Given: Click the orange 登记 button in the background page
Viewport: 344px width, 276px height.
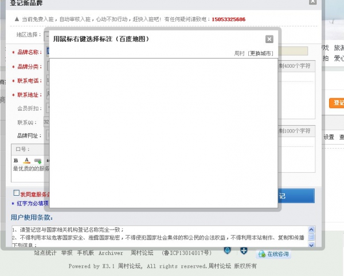Looking at the screenshot, I should (x=337, y=103).
